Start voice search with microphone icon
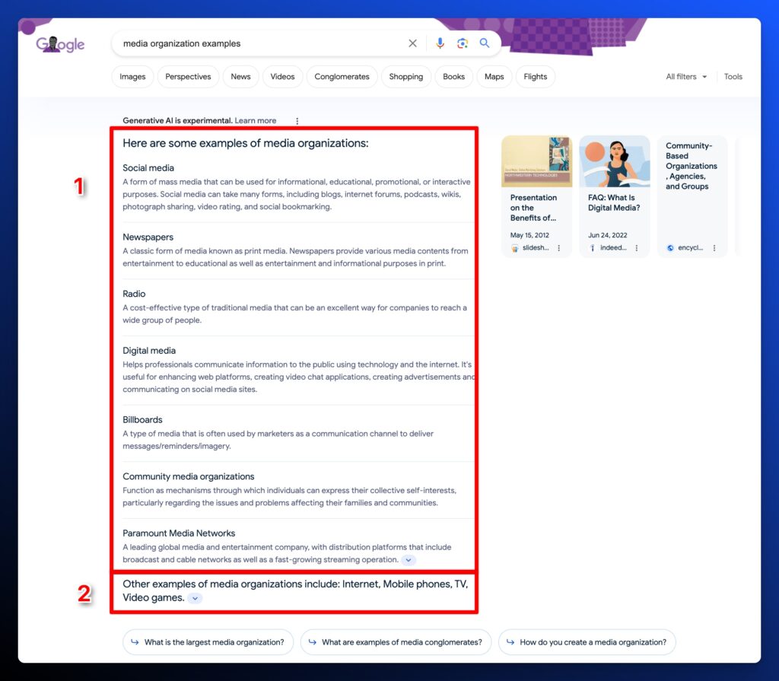The height and width of the screenshot is (681, 779). 440,43
